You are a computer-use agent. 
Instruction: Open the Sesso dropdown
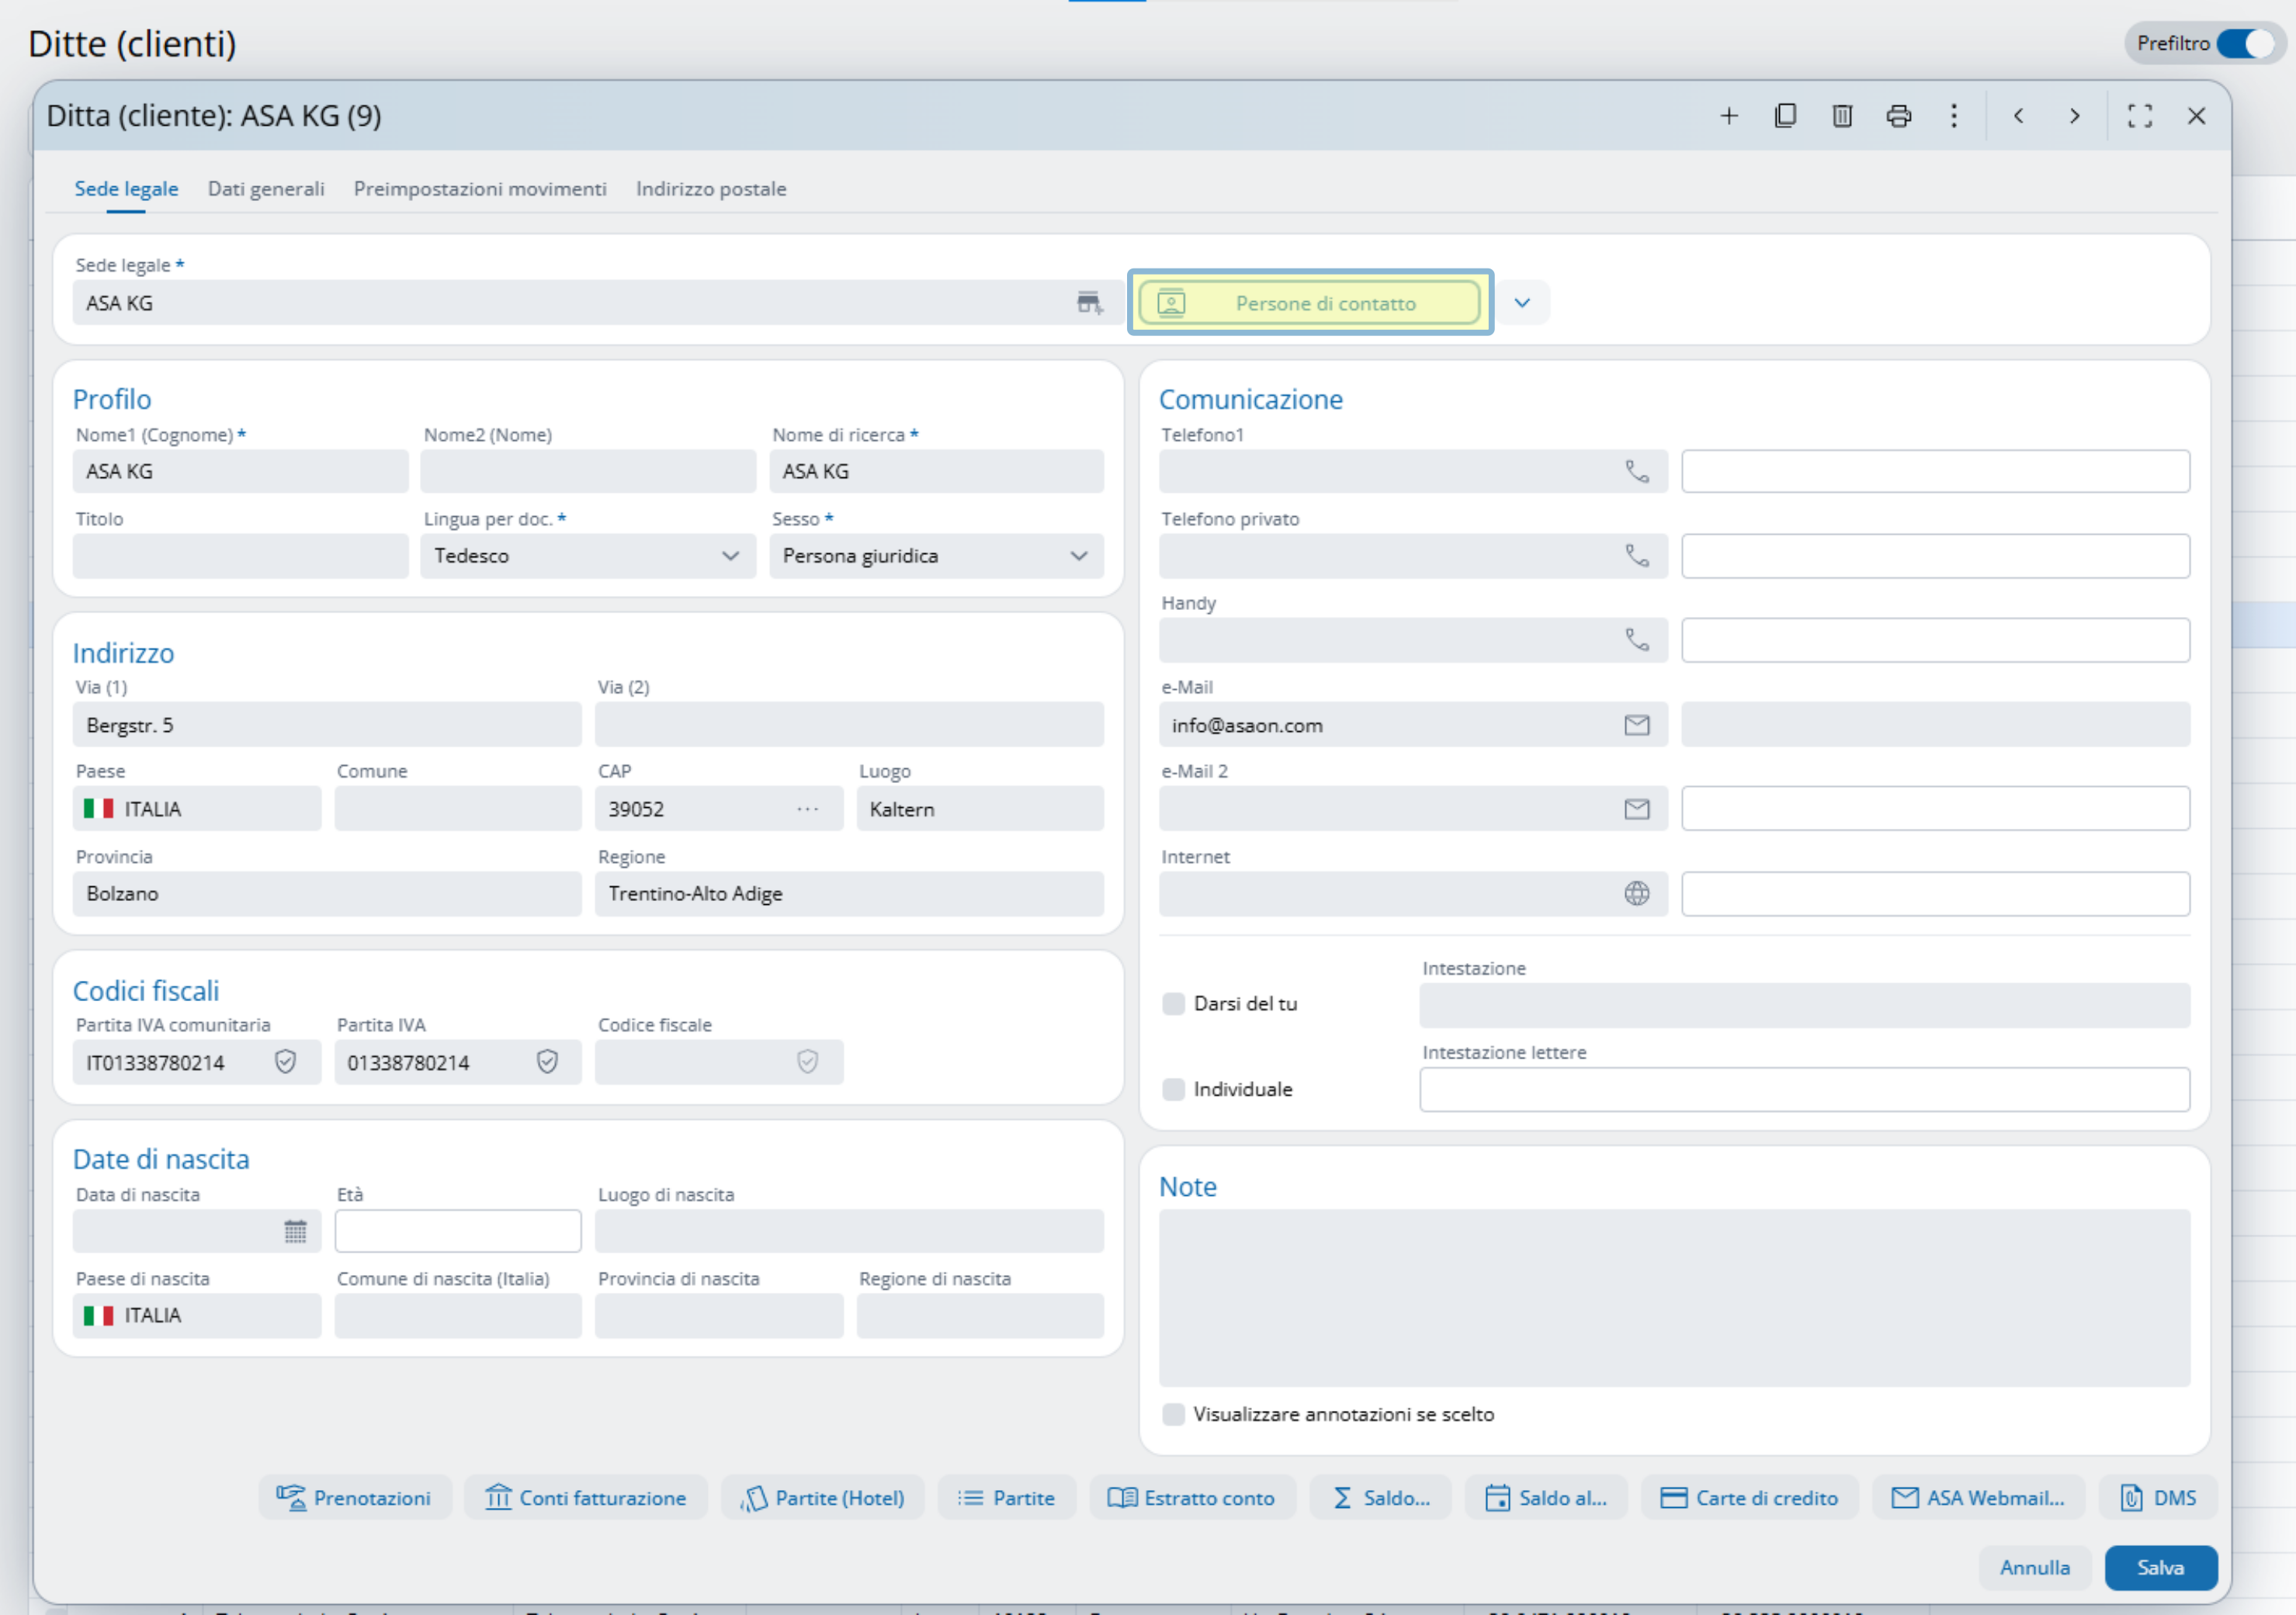pos(935,556)
